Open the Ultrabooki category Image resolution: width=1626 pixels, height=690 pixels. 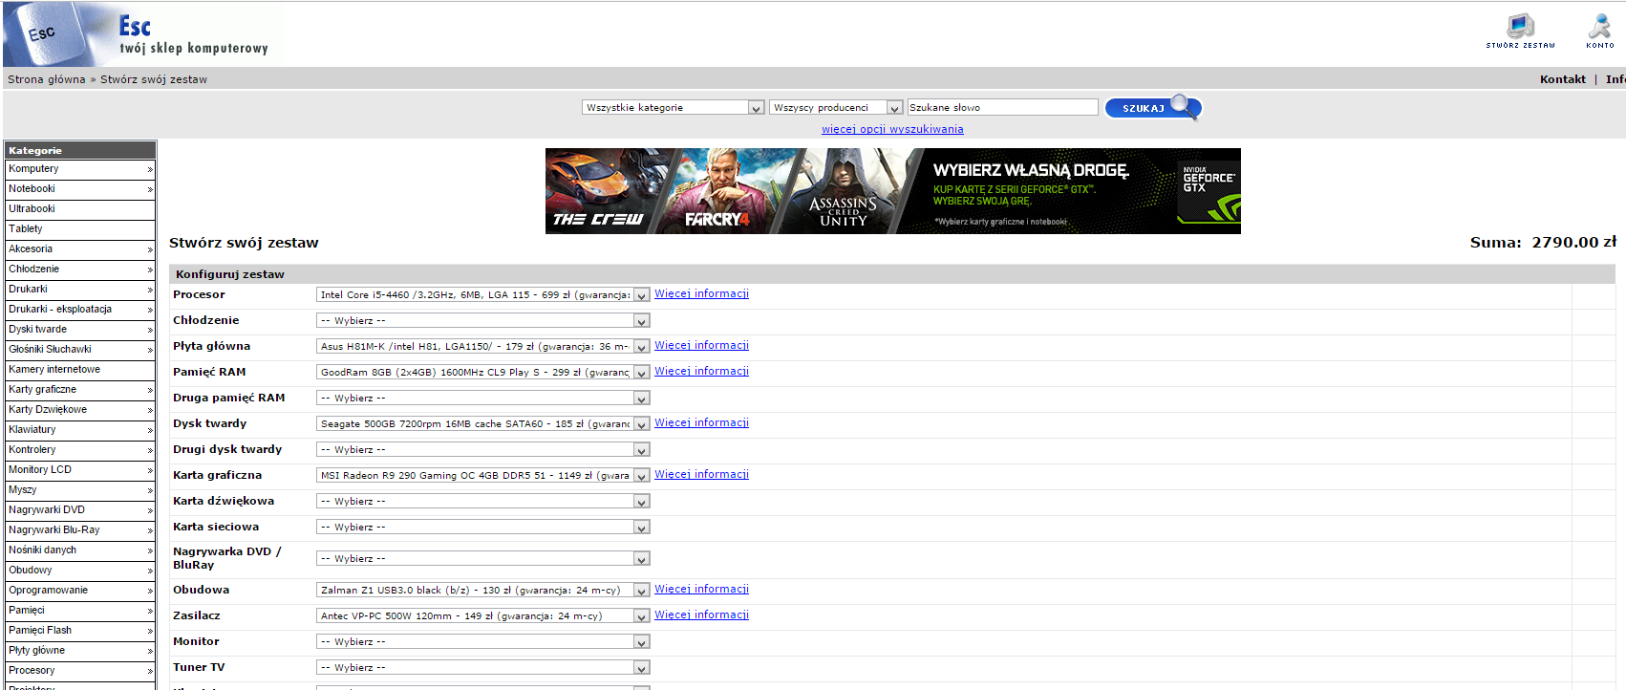point(80,209)
